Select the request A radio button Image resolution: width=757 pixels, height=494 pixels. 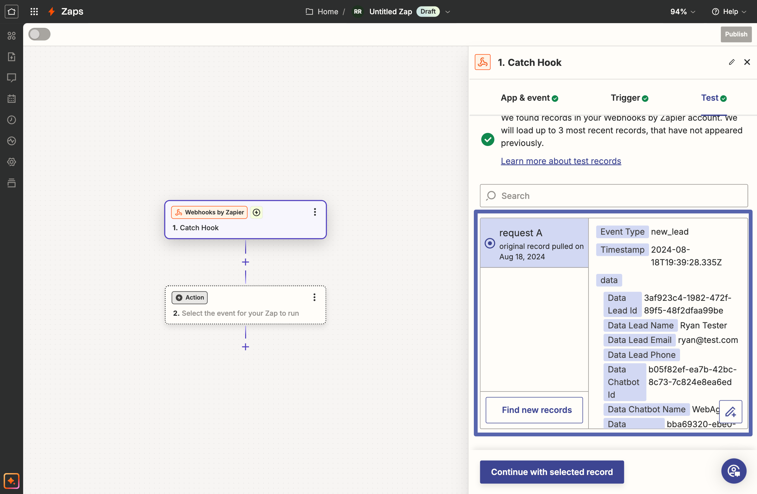(x=489, y=243)
